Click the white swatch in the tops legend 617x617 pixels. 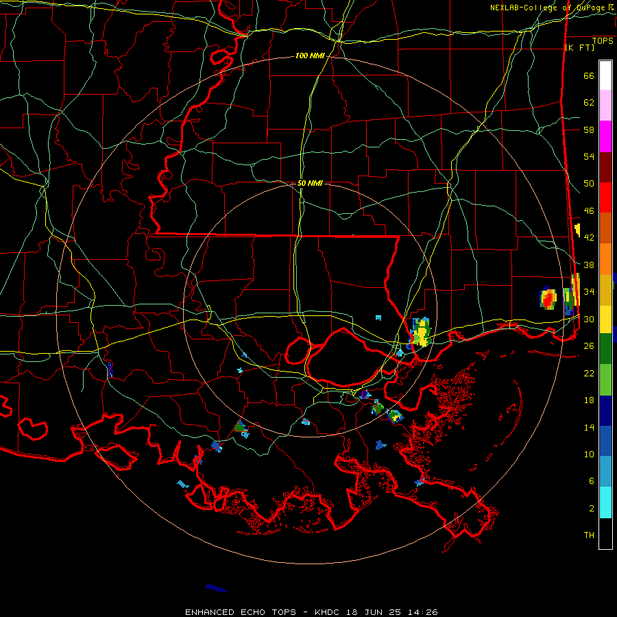(605, 75)
